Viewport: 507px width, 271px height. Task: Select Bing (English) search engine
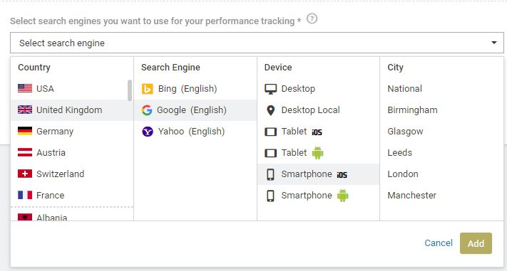(x=195, y=88)
